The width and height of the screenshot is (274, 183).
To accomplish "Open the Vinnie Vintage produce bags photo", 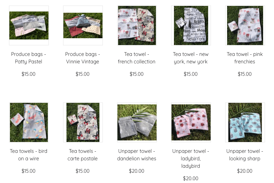I will click(83, 25).
